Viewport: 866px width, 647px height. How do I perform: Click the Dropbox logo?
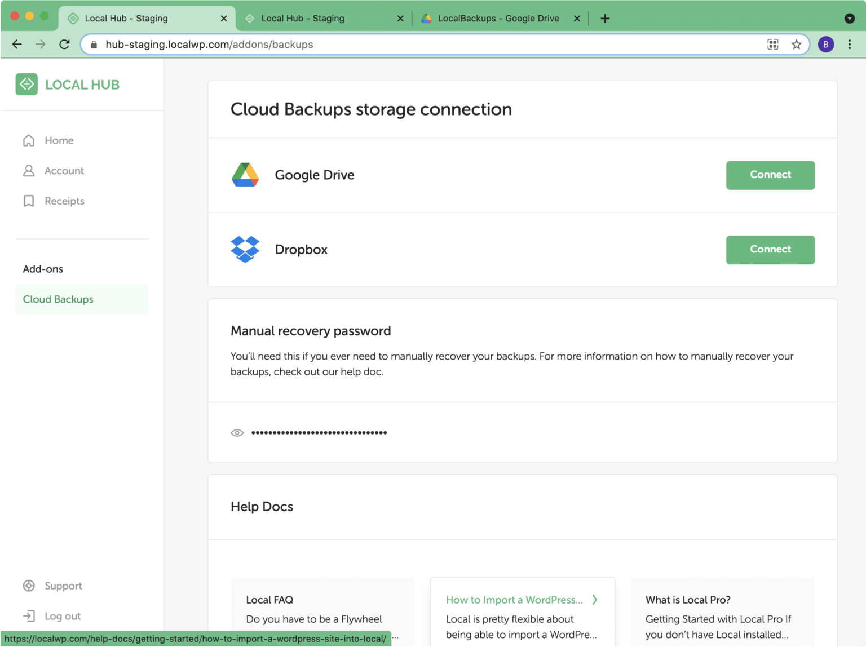pos(245,250)
